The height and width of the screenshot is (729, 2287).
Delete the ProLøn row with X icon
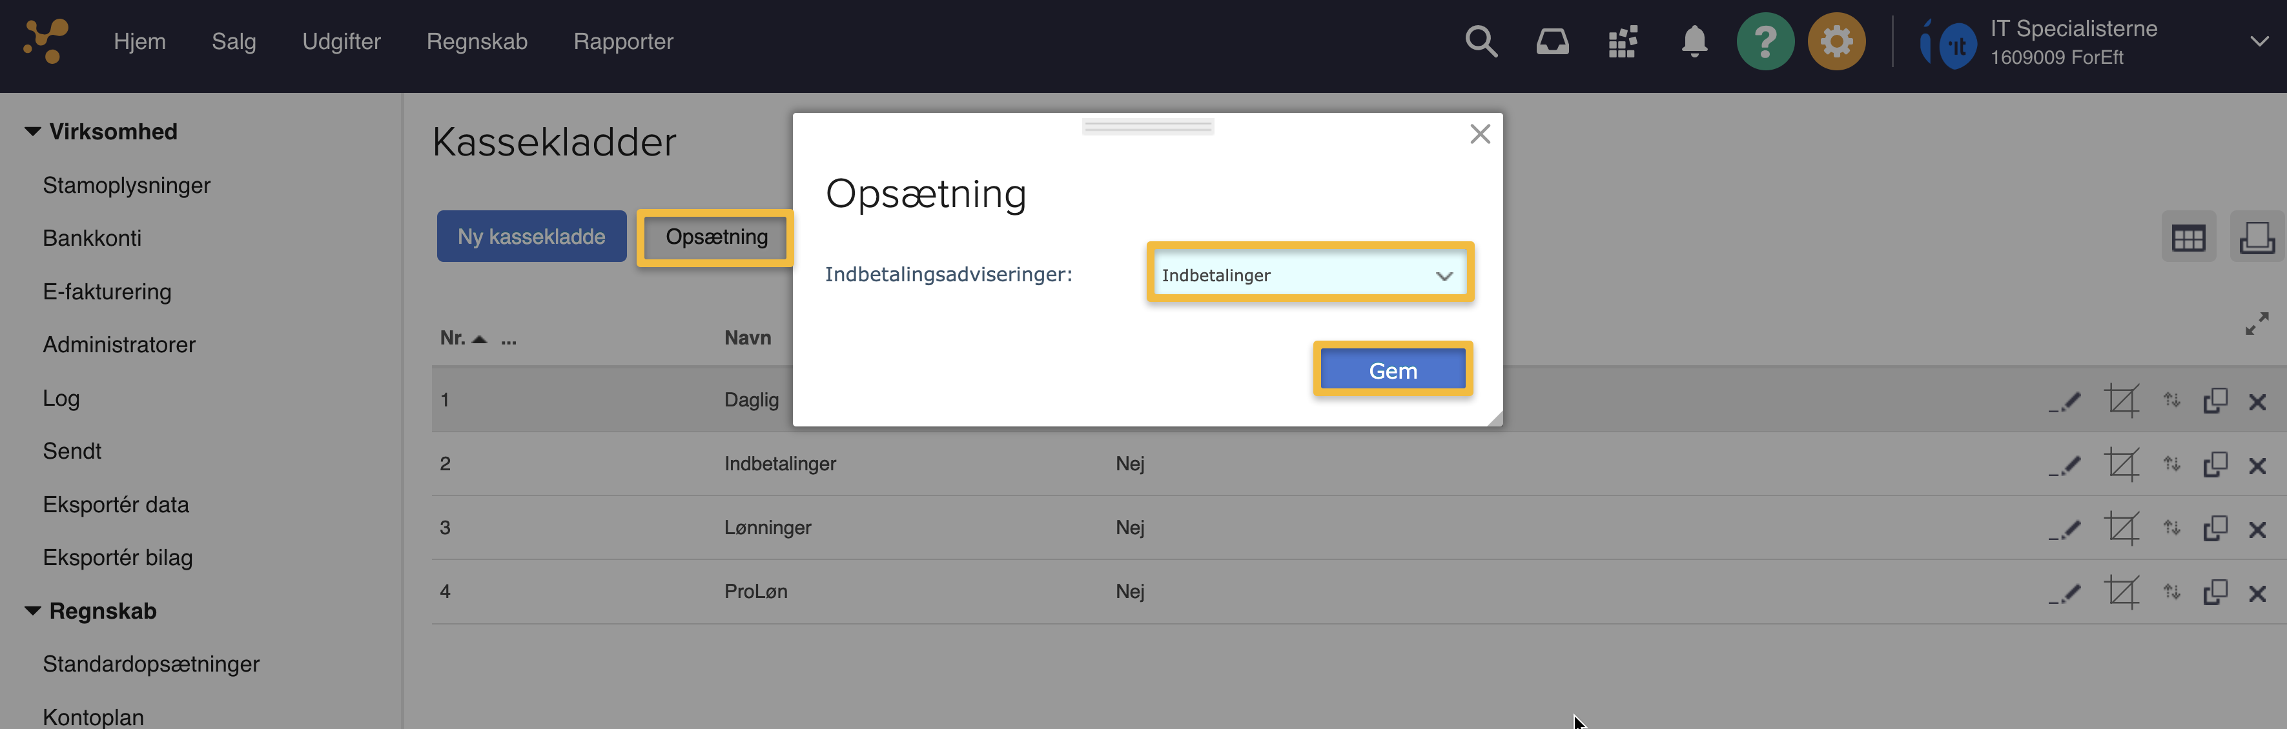coord(2257,594)
